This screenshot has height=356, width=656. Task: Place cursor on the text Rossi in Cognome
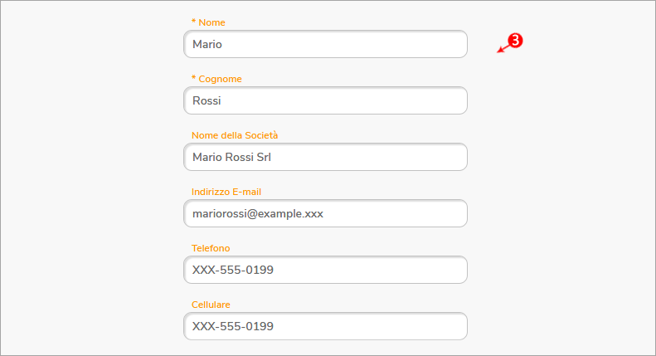pyautogui.click(x=207, y=100)
